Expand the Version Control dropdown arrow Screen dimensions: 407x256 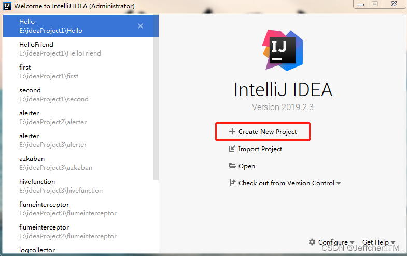pos(339,183)
